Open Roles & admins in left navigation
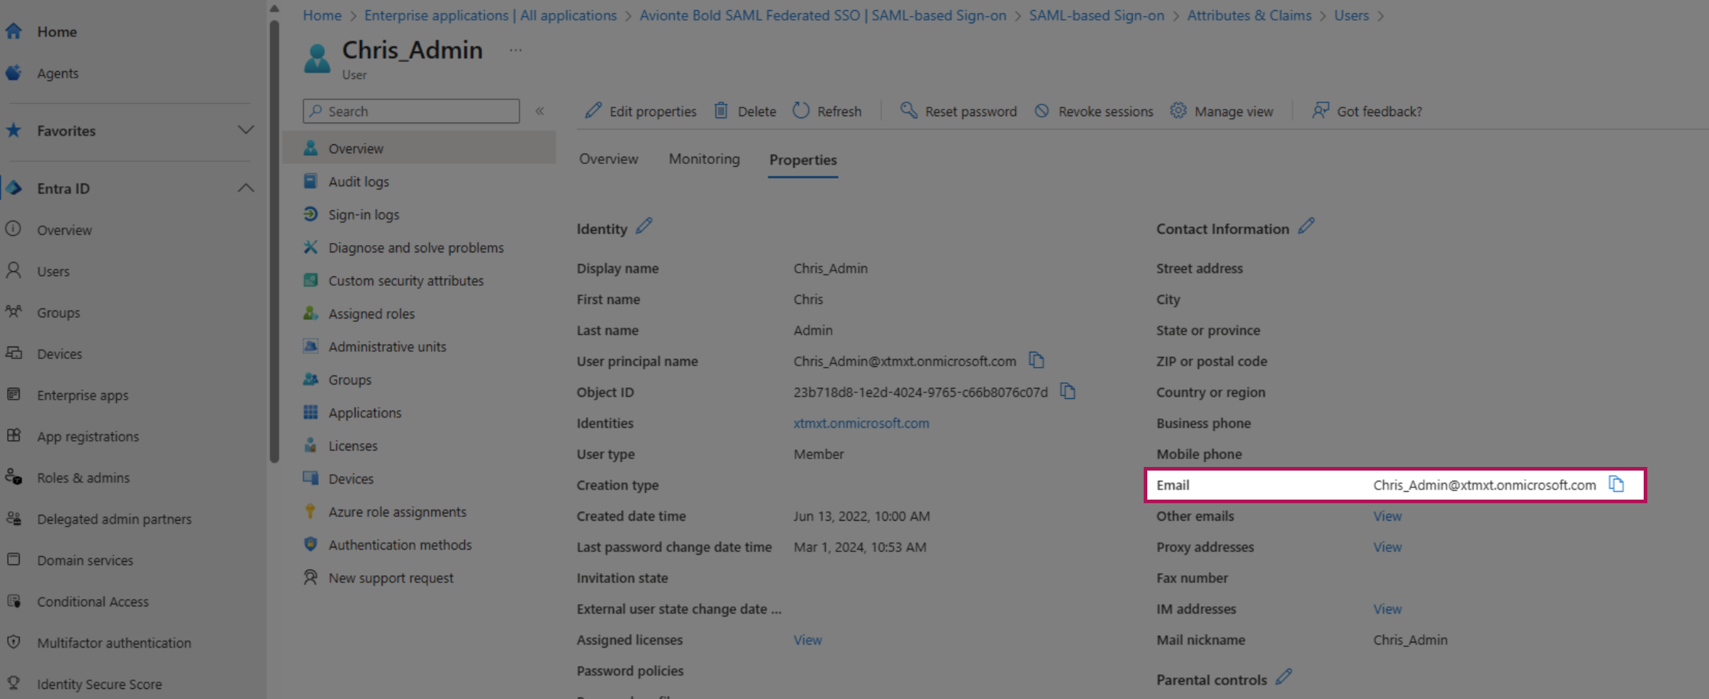1709x699 pixels. [83, 478]
